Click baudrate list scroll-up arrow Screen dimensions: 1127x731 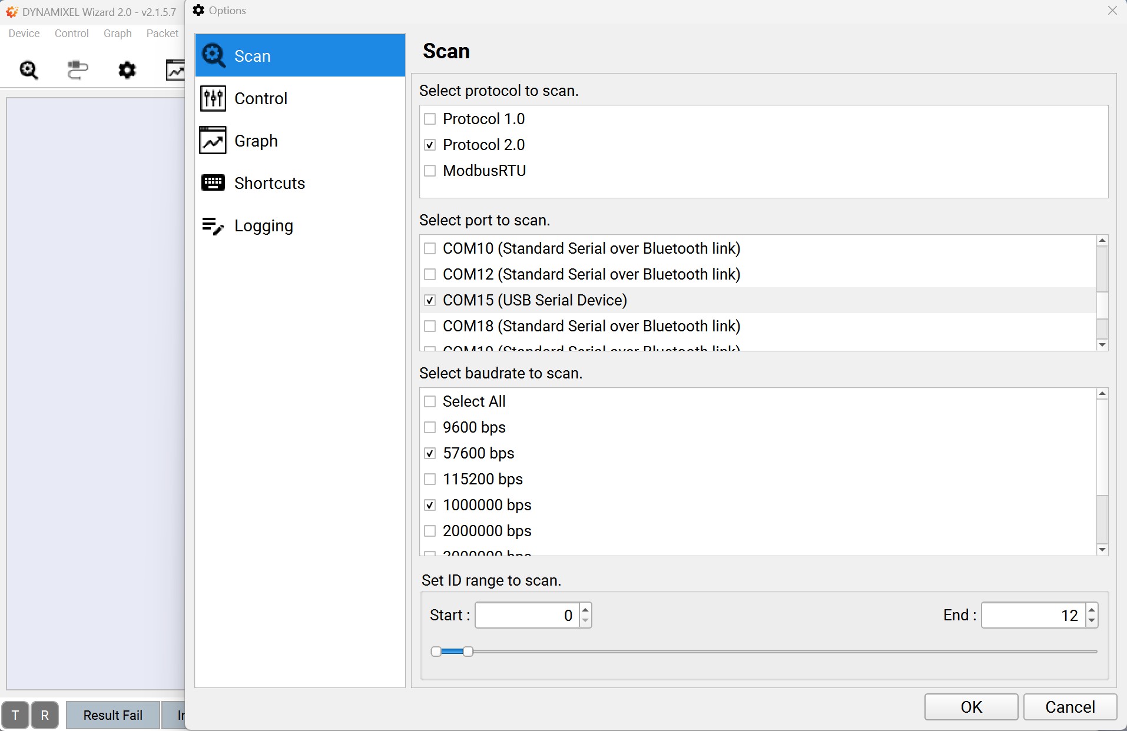pos(1102,393)
